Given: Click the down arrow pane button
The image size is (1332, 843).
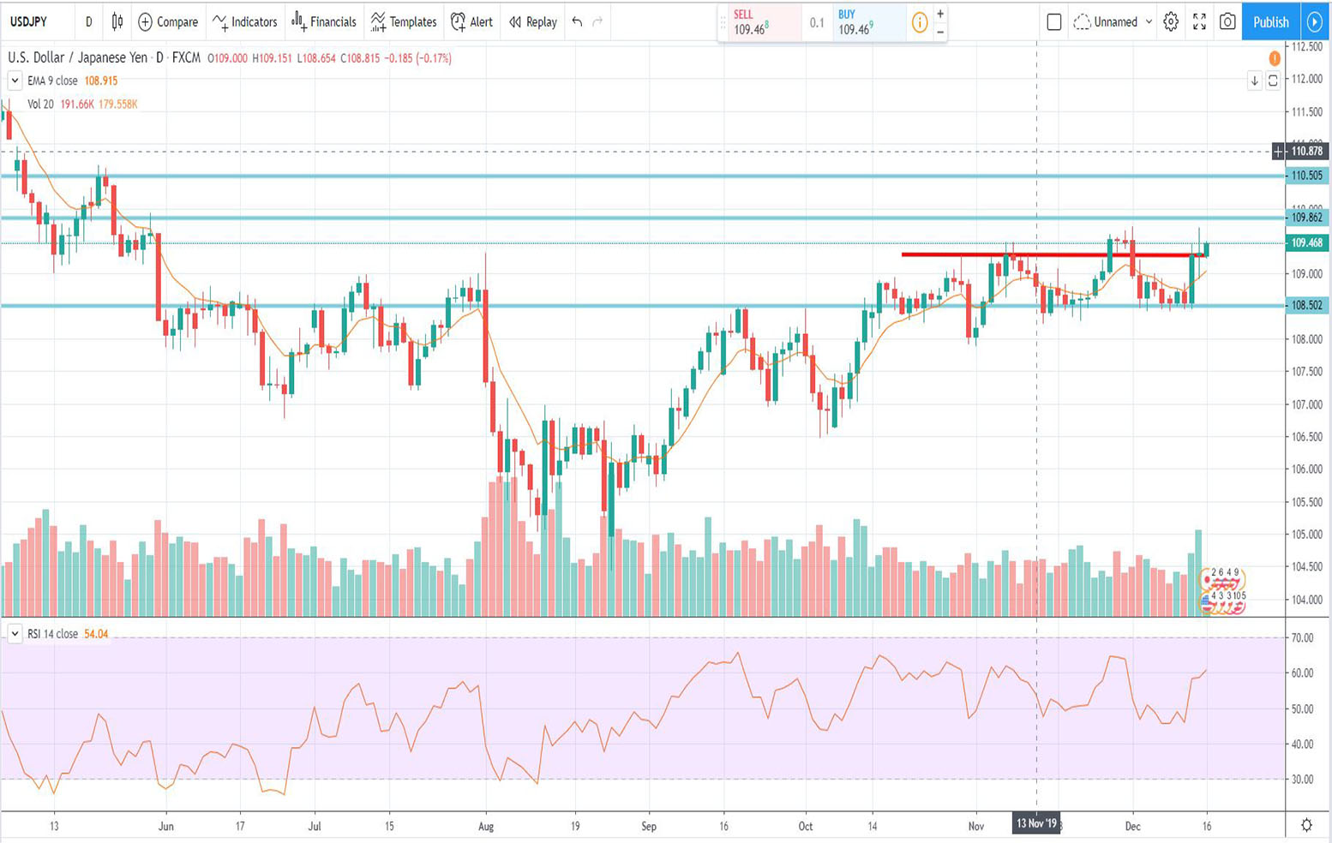Looking at the screenshot, I should (1254, 81).
